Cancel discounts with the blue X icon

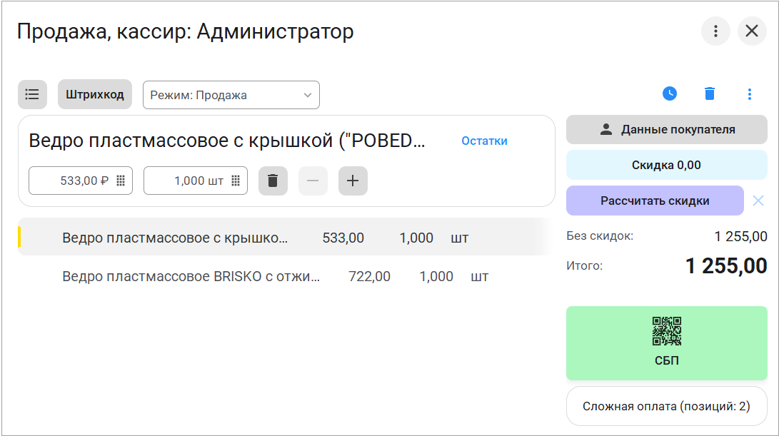tap(758, 201)
